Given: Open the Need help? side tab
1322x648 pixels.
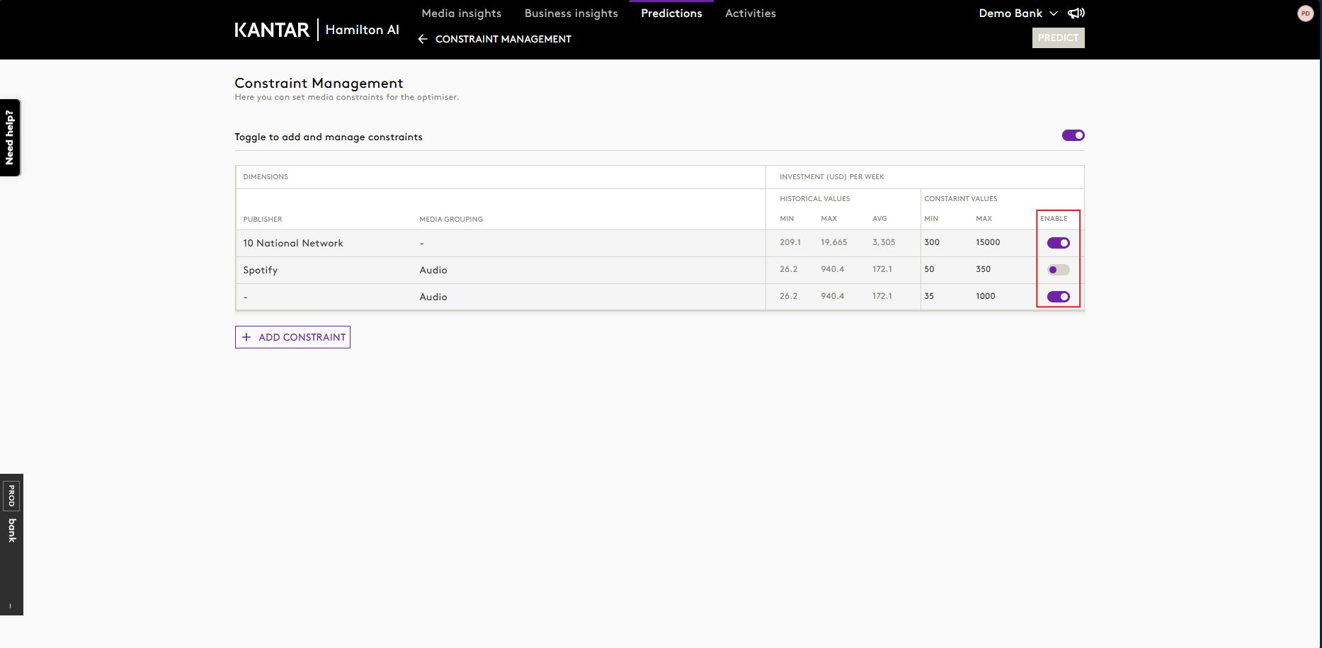Looking at the screenshot, I should coord(10,137).
